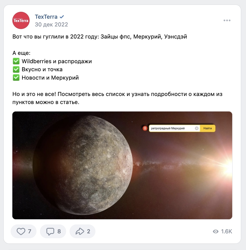Click the green checkmark beside Wildberries
The width and height of the screenshot is (246, 250).
coord(16,61)
